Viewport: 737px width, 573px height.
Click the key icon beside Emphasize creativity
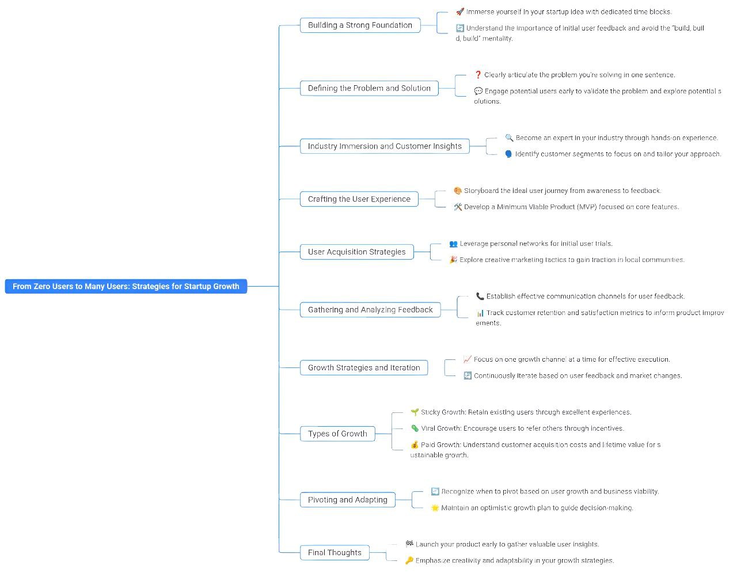point(409,560)
